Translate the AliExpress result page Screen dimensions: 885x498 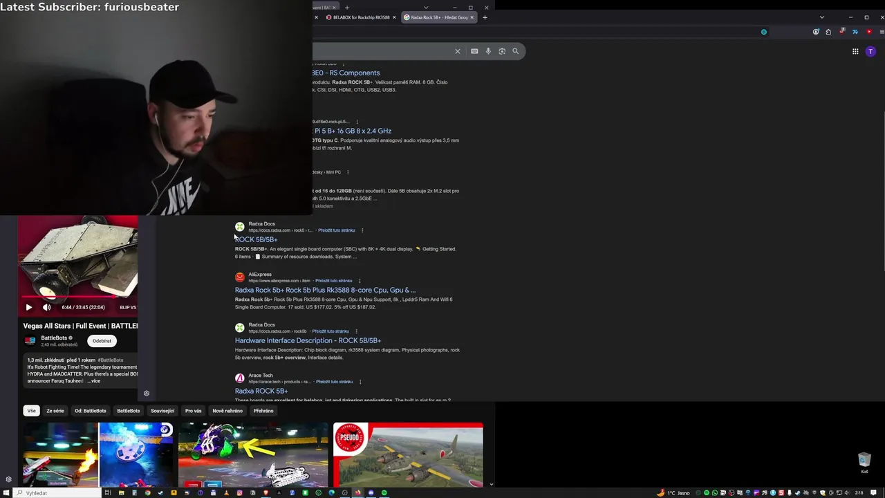pyautogui.click(x=333, y=281)
